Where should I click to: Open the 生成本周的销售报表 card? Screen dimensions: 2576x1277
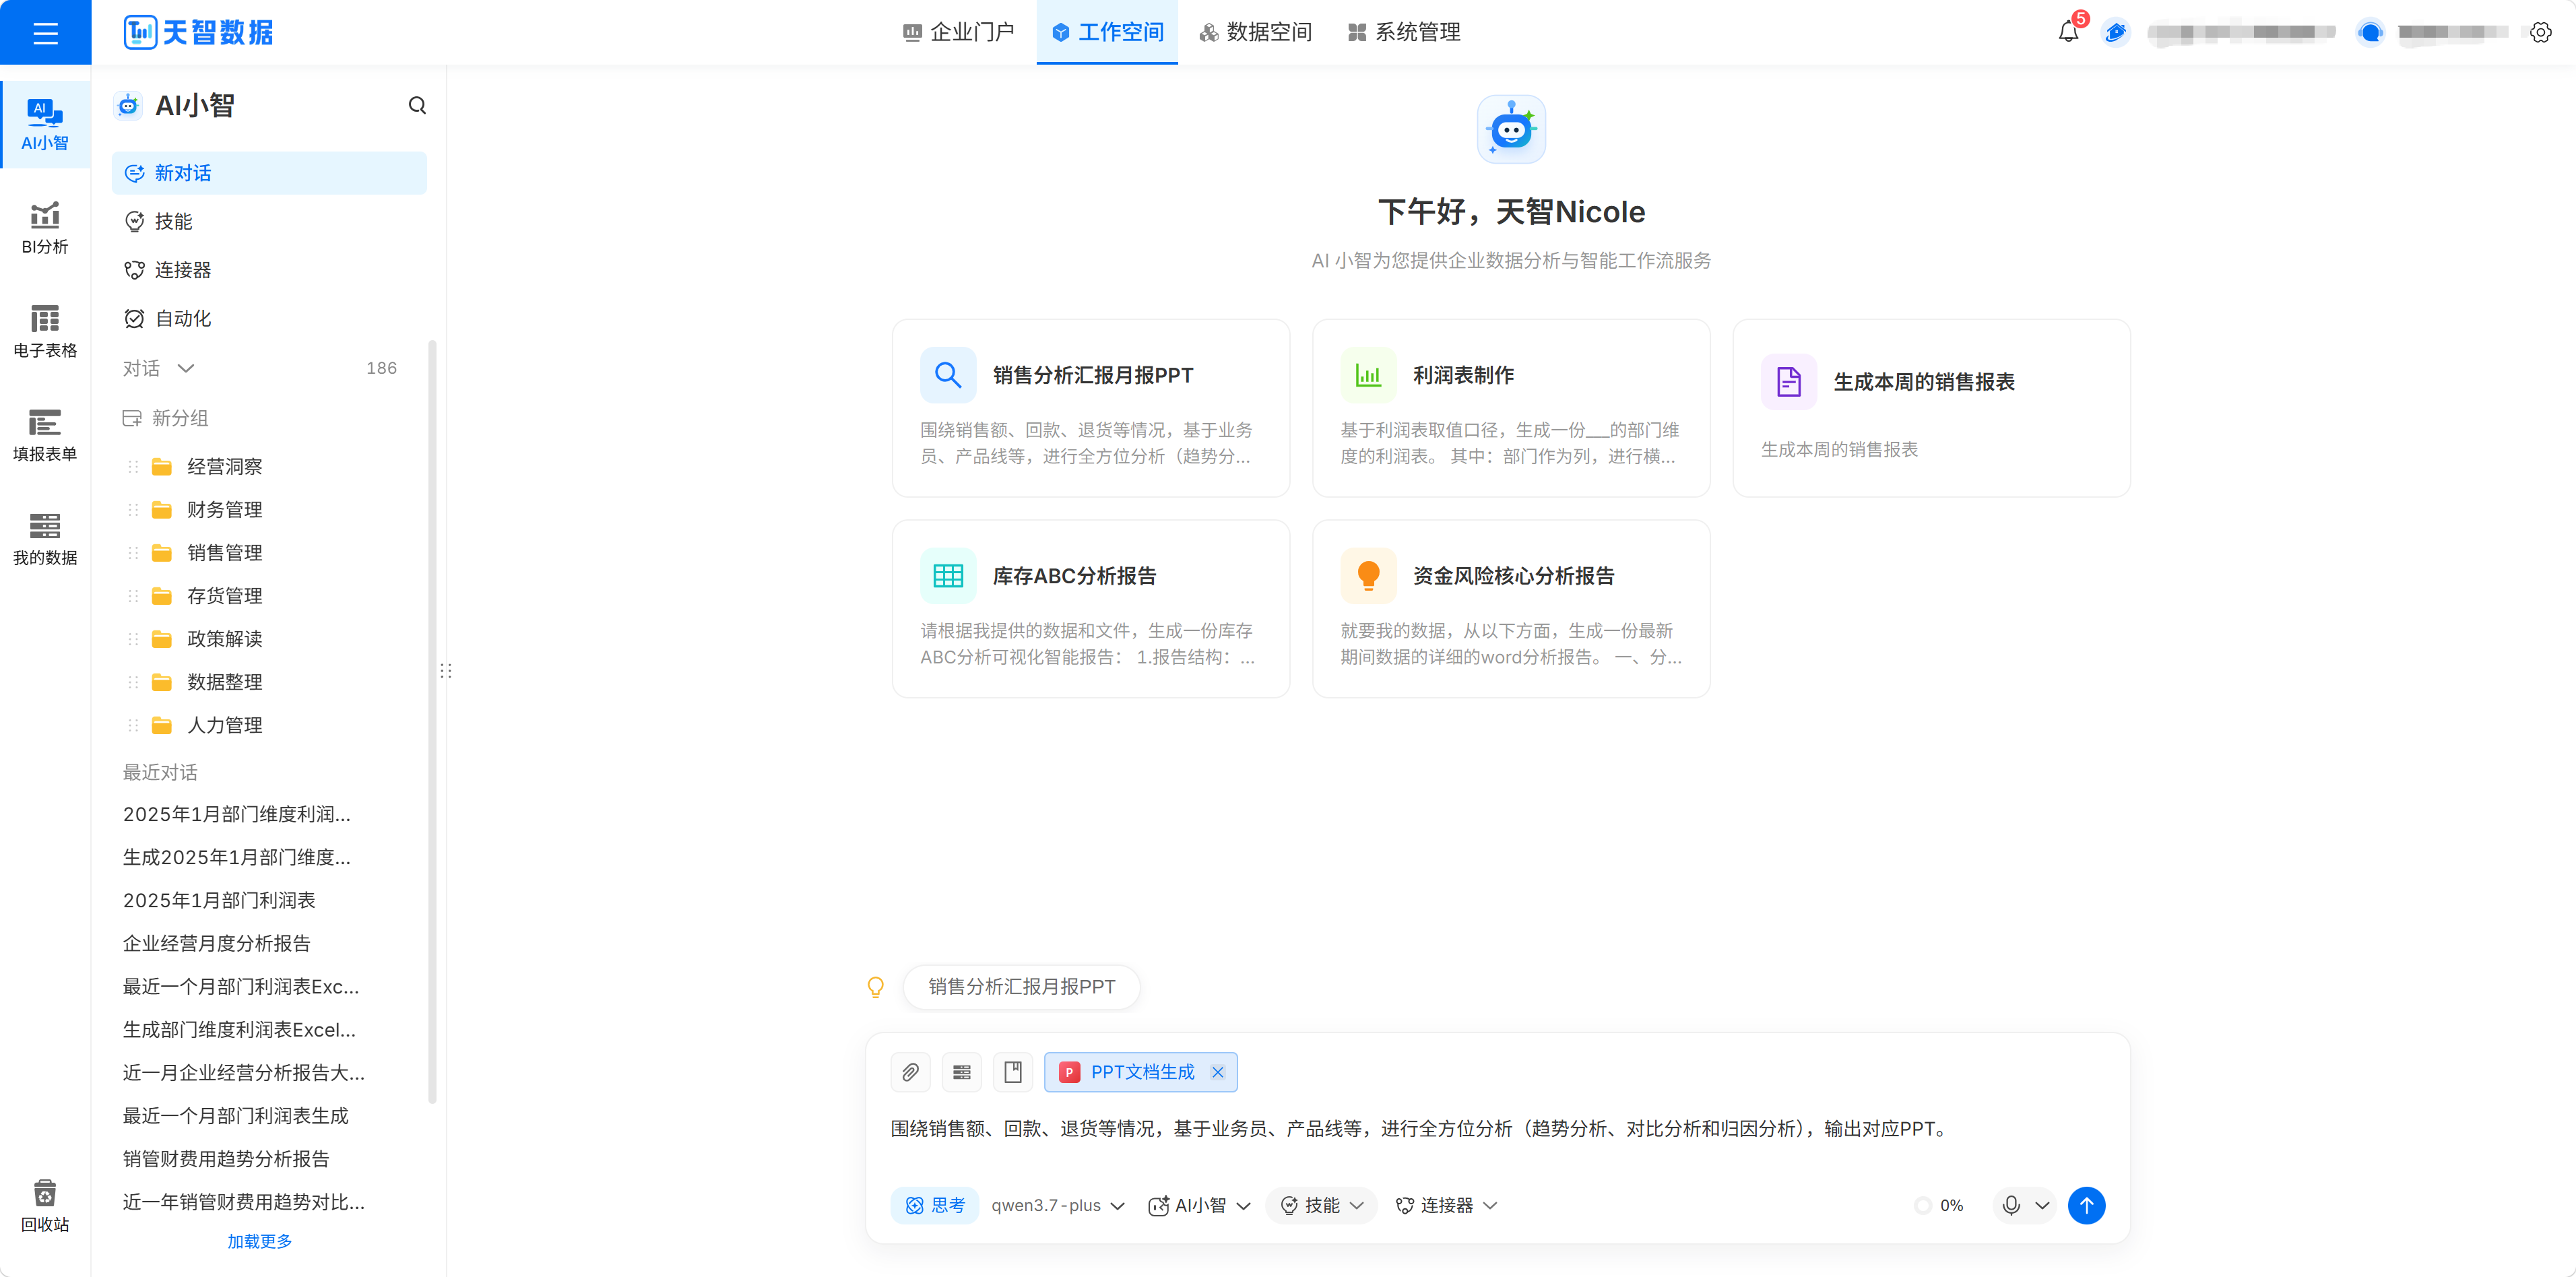1931,408
